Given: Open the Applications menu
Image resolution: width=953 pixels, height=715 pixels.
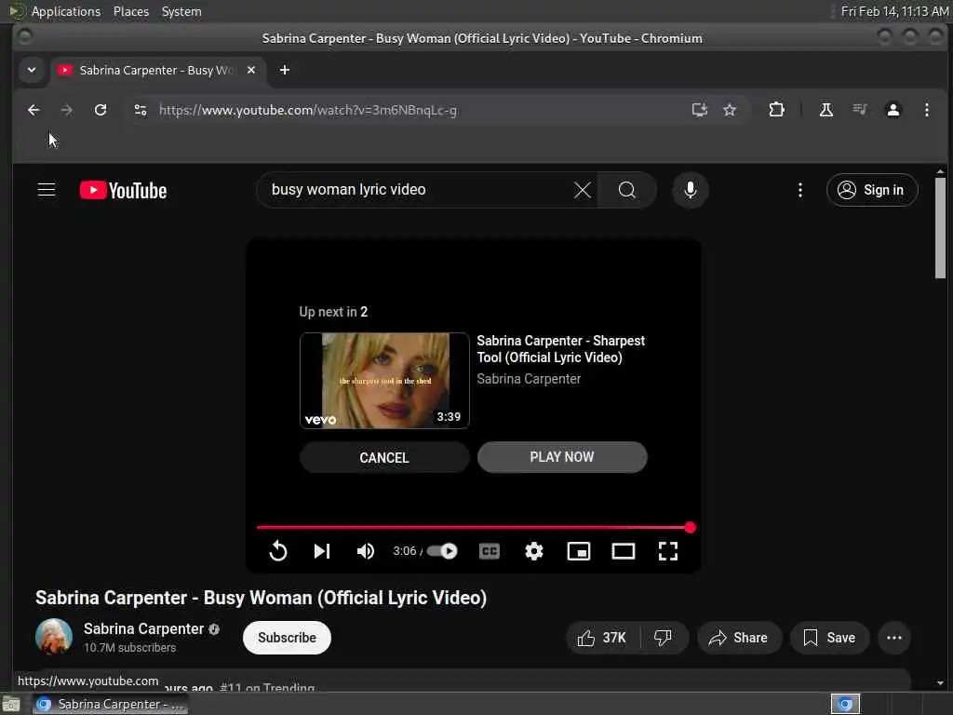Looking at the screenshot, I should tap(65, 11).
